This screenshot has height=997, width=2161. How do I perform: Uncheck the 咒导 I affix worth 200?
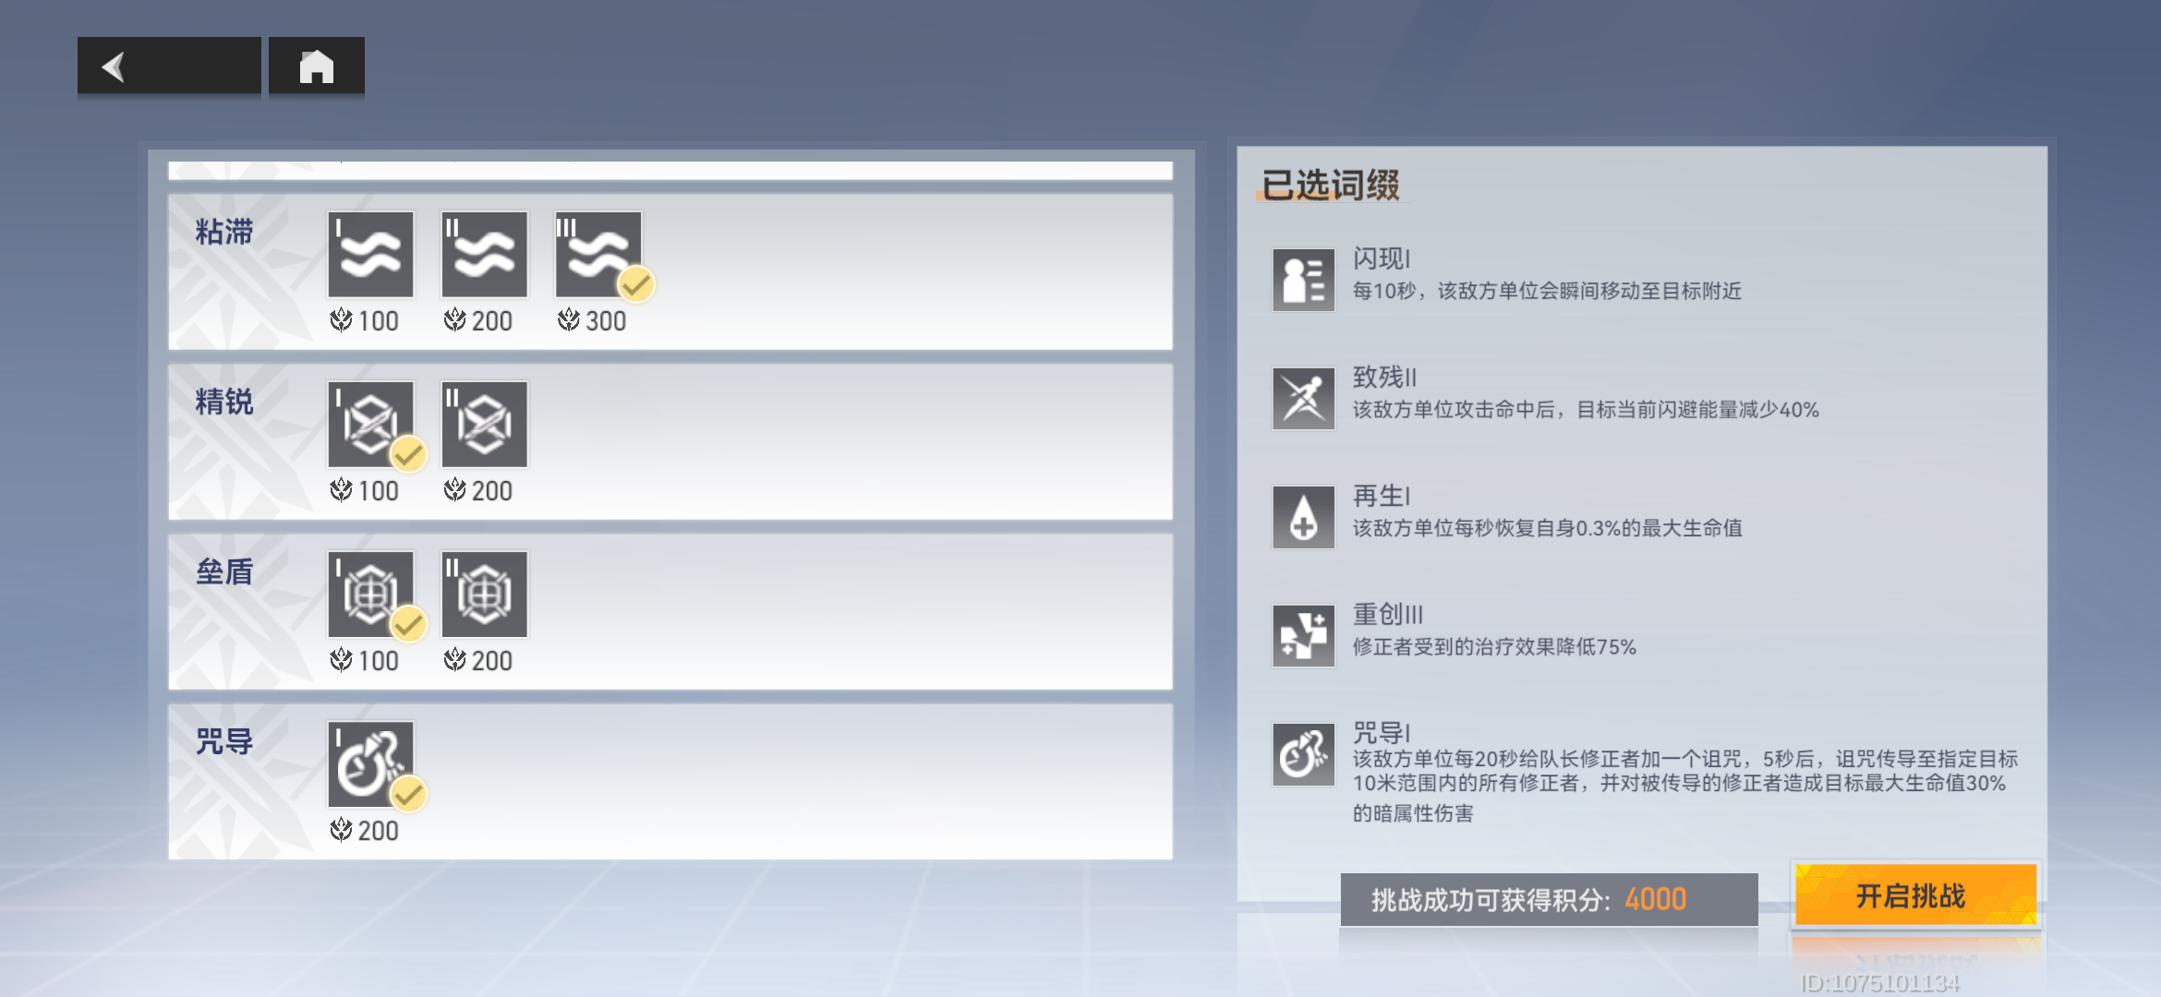(x=370, y=764)
